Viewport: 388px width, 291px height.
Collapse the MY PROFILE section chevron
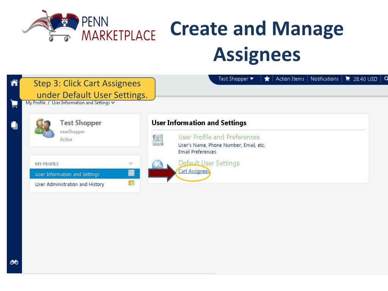click(131, 163)
